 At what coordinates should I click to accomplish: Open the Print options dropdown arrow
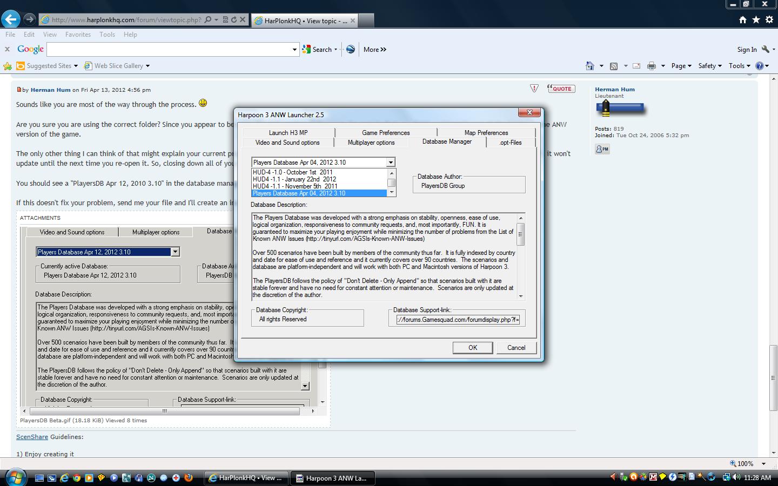pos(663,66)
